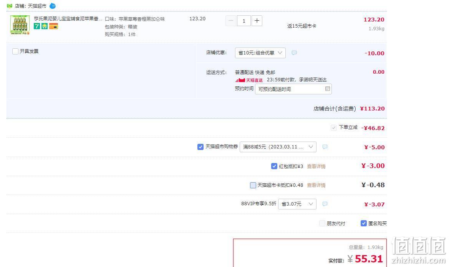Click the Tmall Supermarket store cat icon
Image resolution: width=449 pixels, height=267 pixels.
pos(10,6)
